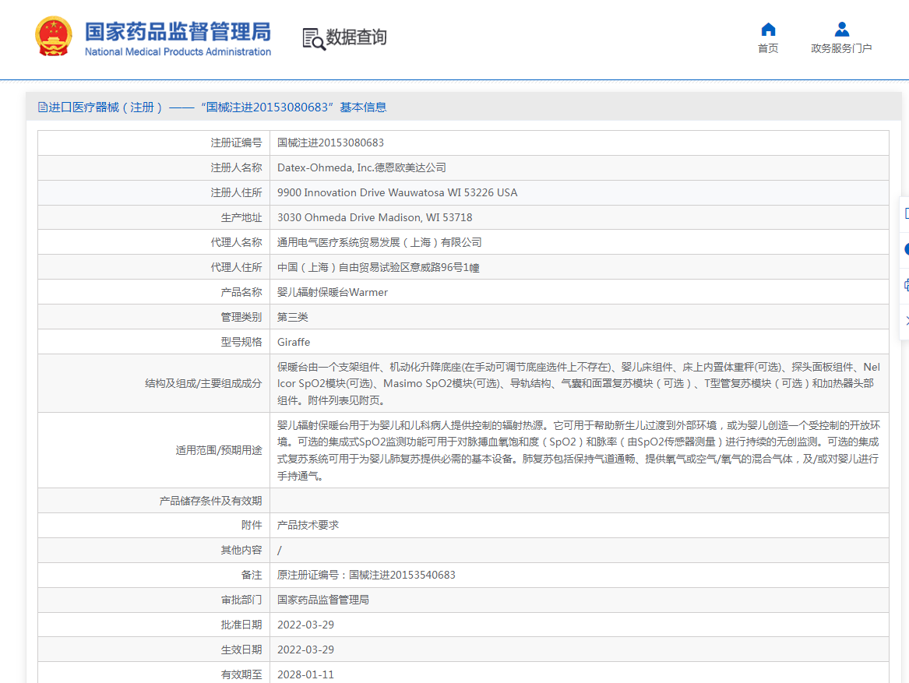
Task: Select 2022-03-29 in the 生效日期 row
Action: [305, 650]
